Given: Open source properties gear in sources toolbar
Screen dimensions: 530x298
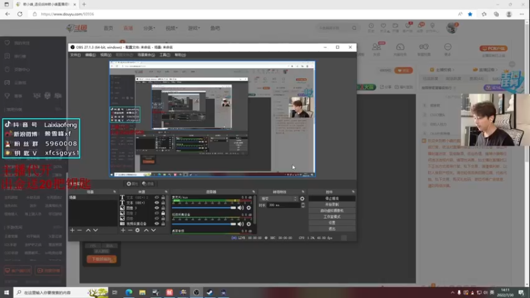Looking at the screenshot, I should coord(138,230).
